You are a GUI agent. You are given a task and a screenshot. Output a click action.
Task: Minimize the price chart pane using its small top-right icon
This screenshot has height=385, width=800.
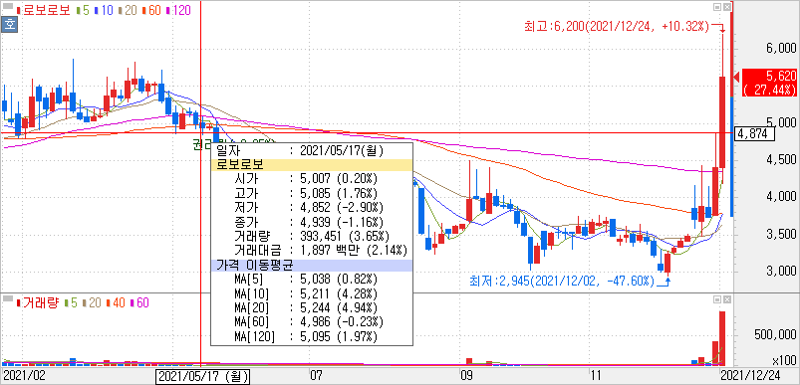717,7
